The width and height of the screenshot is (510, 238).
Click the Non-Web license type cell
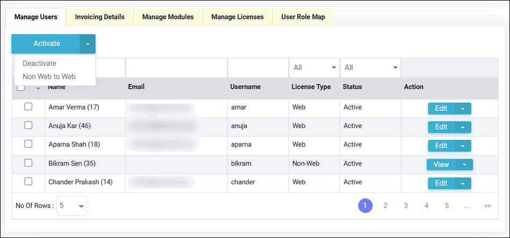point(306,163)
